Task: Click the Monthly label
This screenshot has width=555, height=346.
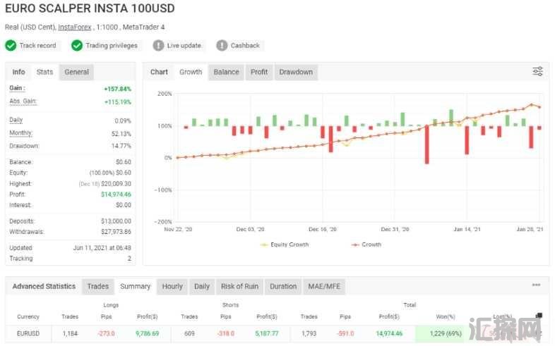Action: pyautogui.click(x=21, y=133)
